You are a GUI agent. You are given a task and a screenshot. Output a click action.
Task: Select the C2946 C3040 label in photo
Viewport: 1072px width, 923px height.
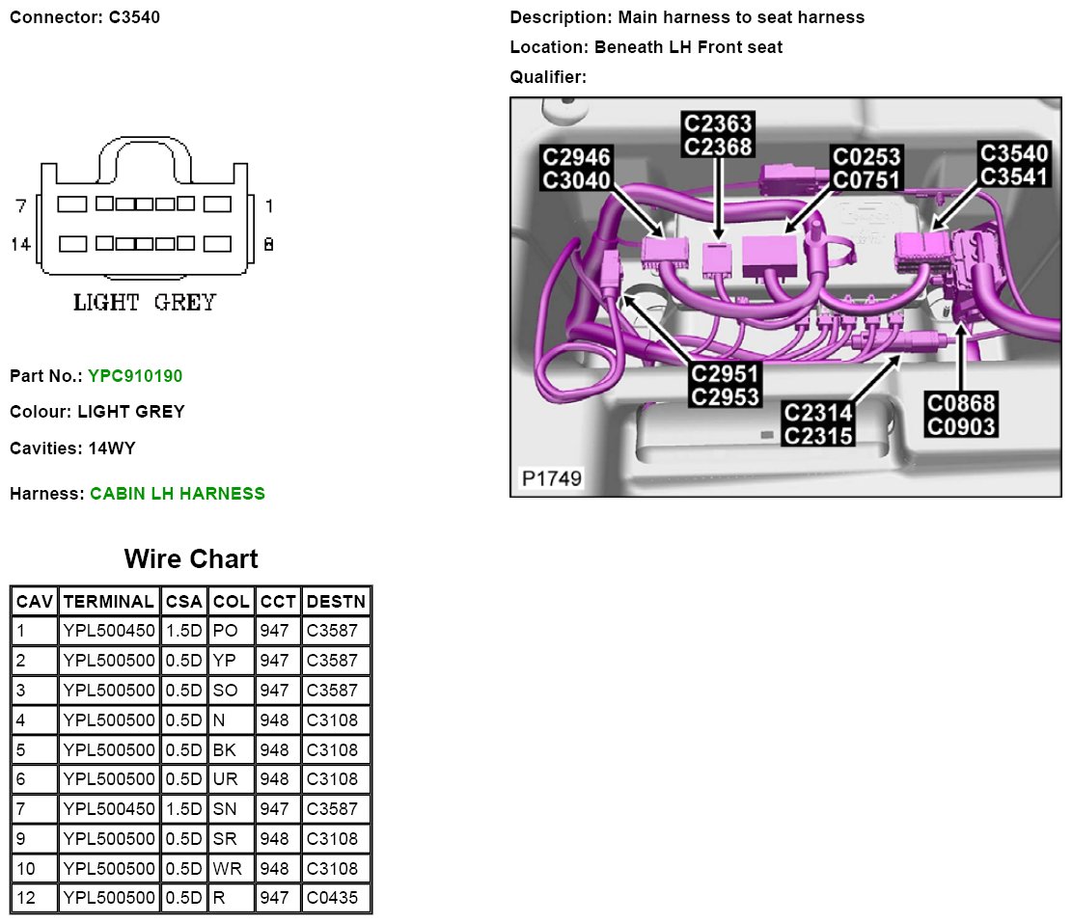click(576, 169)
